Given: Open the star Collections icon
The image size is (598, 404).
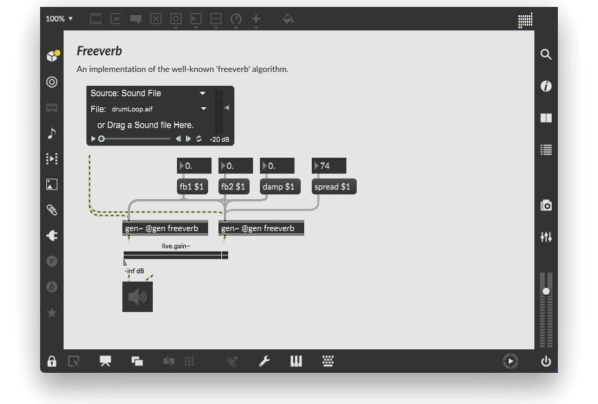Looking at the screenshot, I should pos(52,313).
